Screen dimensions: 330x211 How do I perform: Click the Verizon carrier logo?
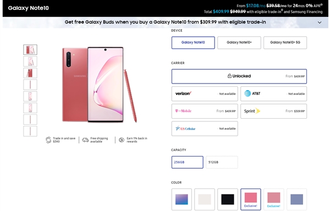tap(183, 93)
